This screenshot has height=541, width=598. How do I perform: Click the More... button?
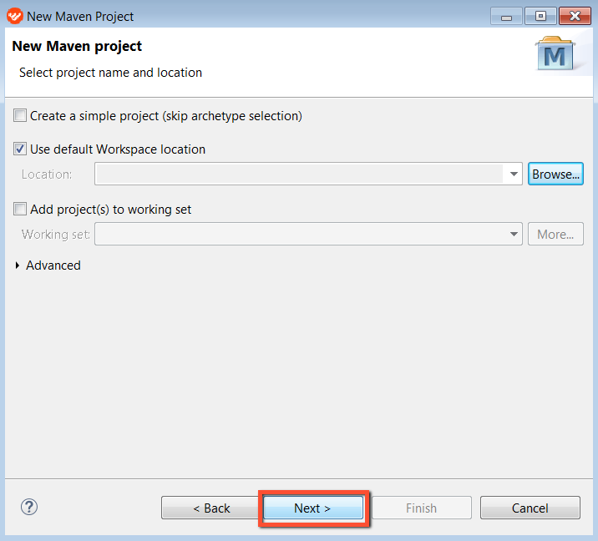tap(555, 234)
